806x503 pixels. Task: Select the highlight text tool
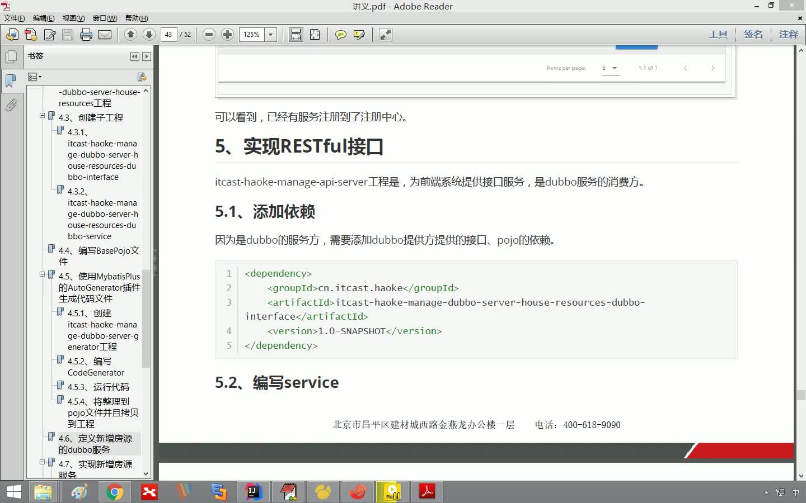click(359, 35)
